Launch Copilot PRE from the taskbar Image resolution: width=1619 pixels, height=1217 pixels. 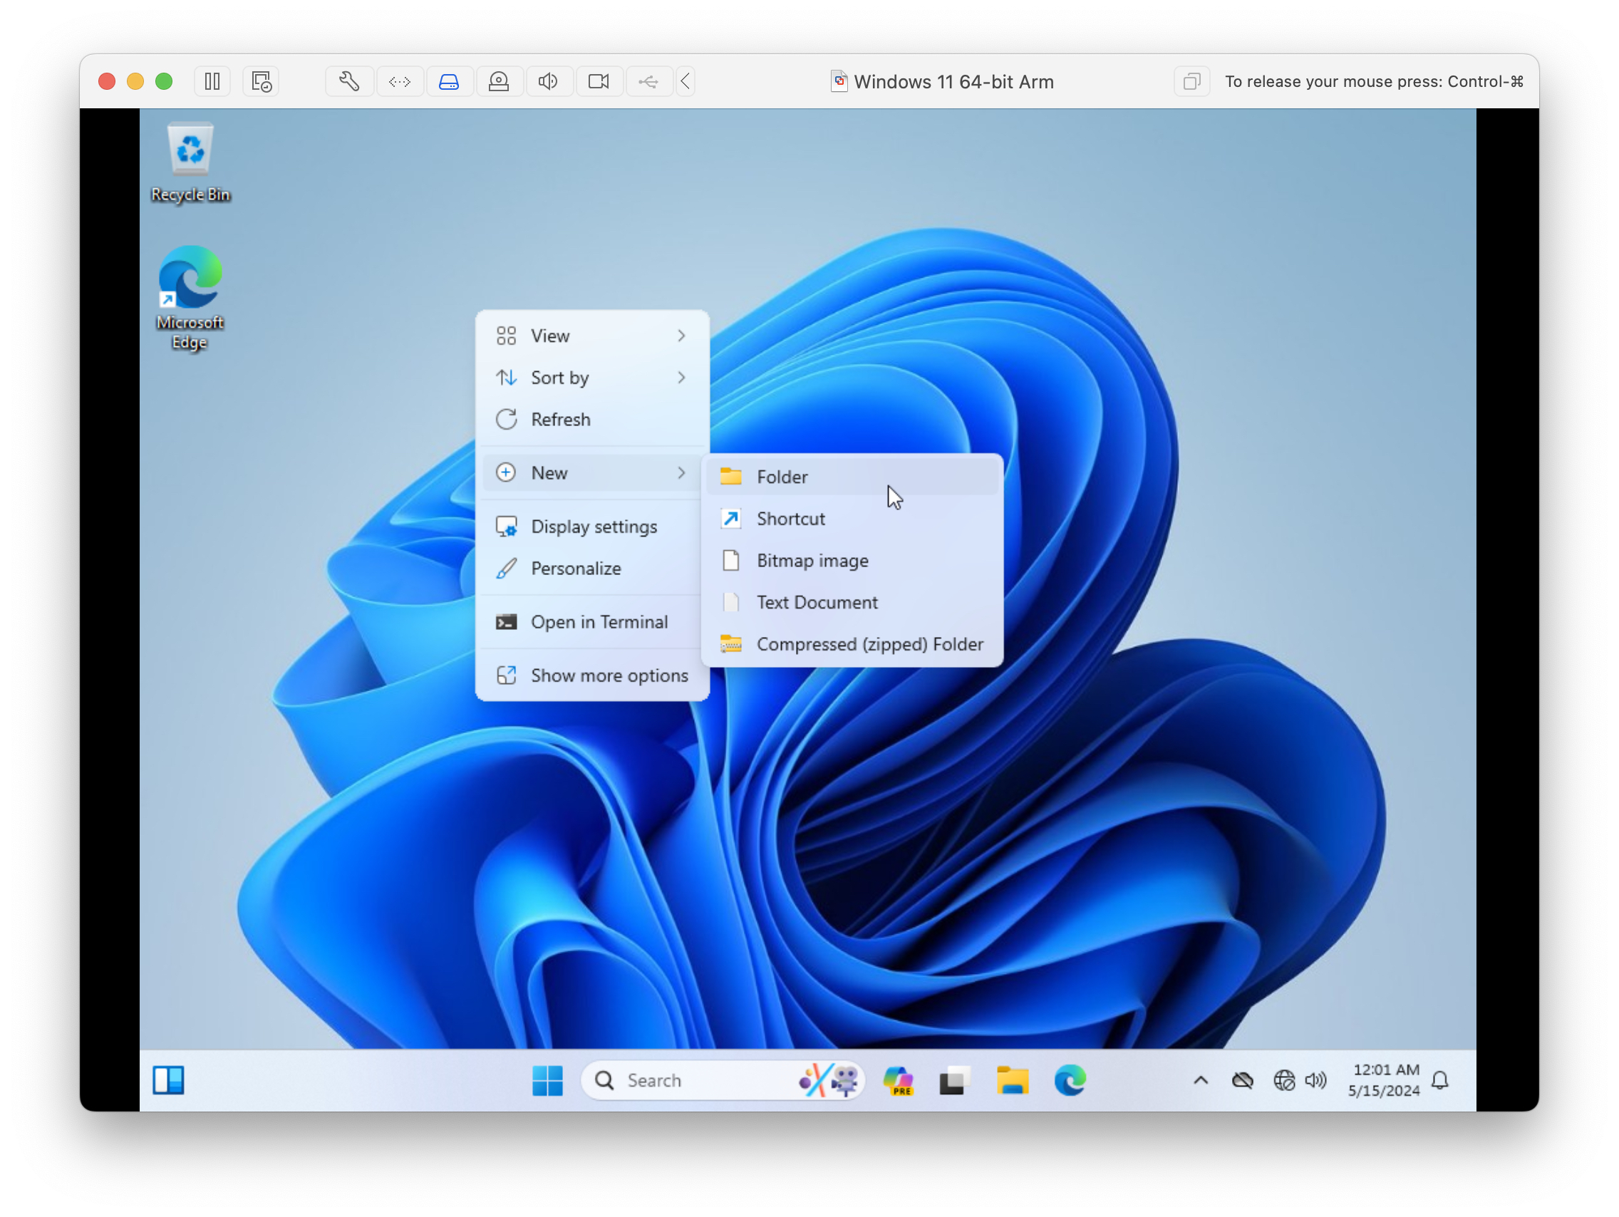897,1081
